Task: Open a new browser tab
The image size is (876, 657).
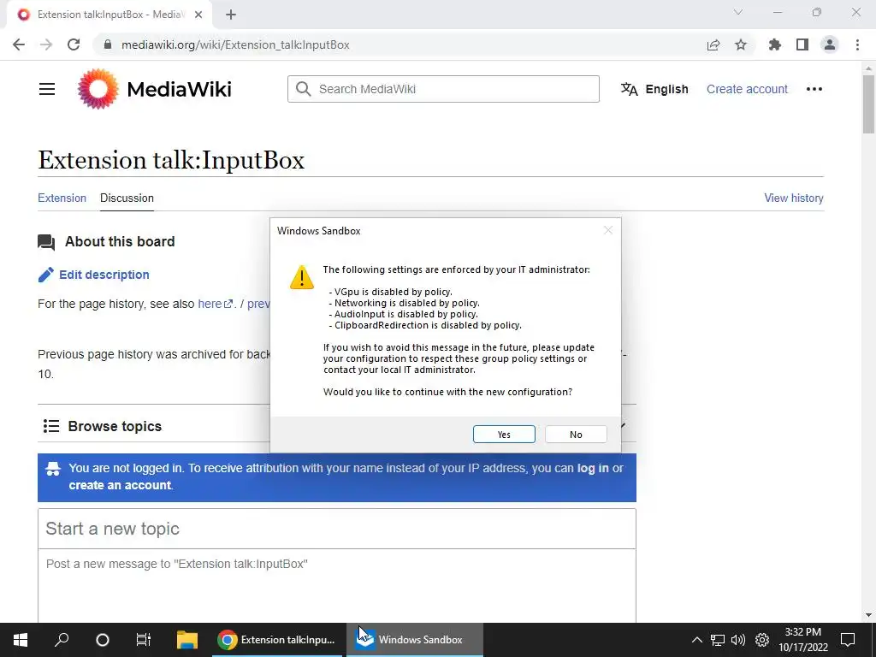Action: pyautogui.click(x=231, y=15)
